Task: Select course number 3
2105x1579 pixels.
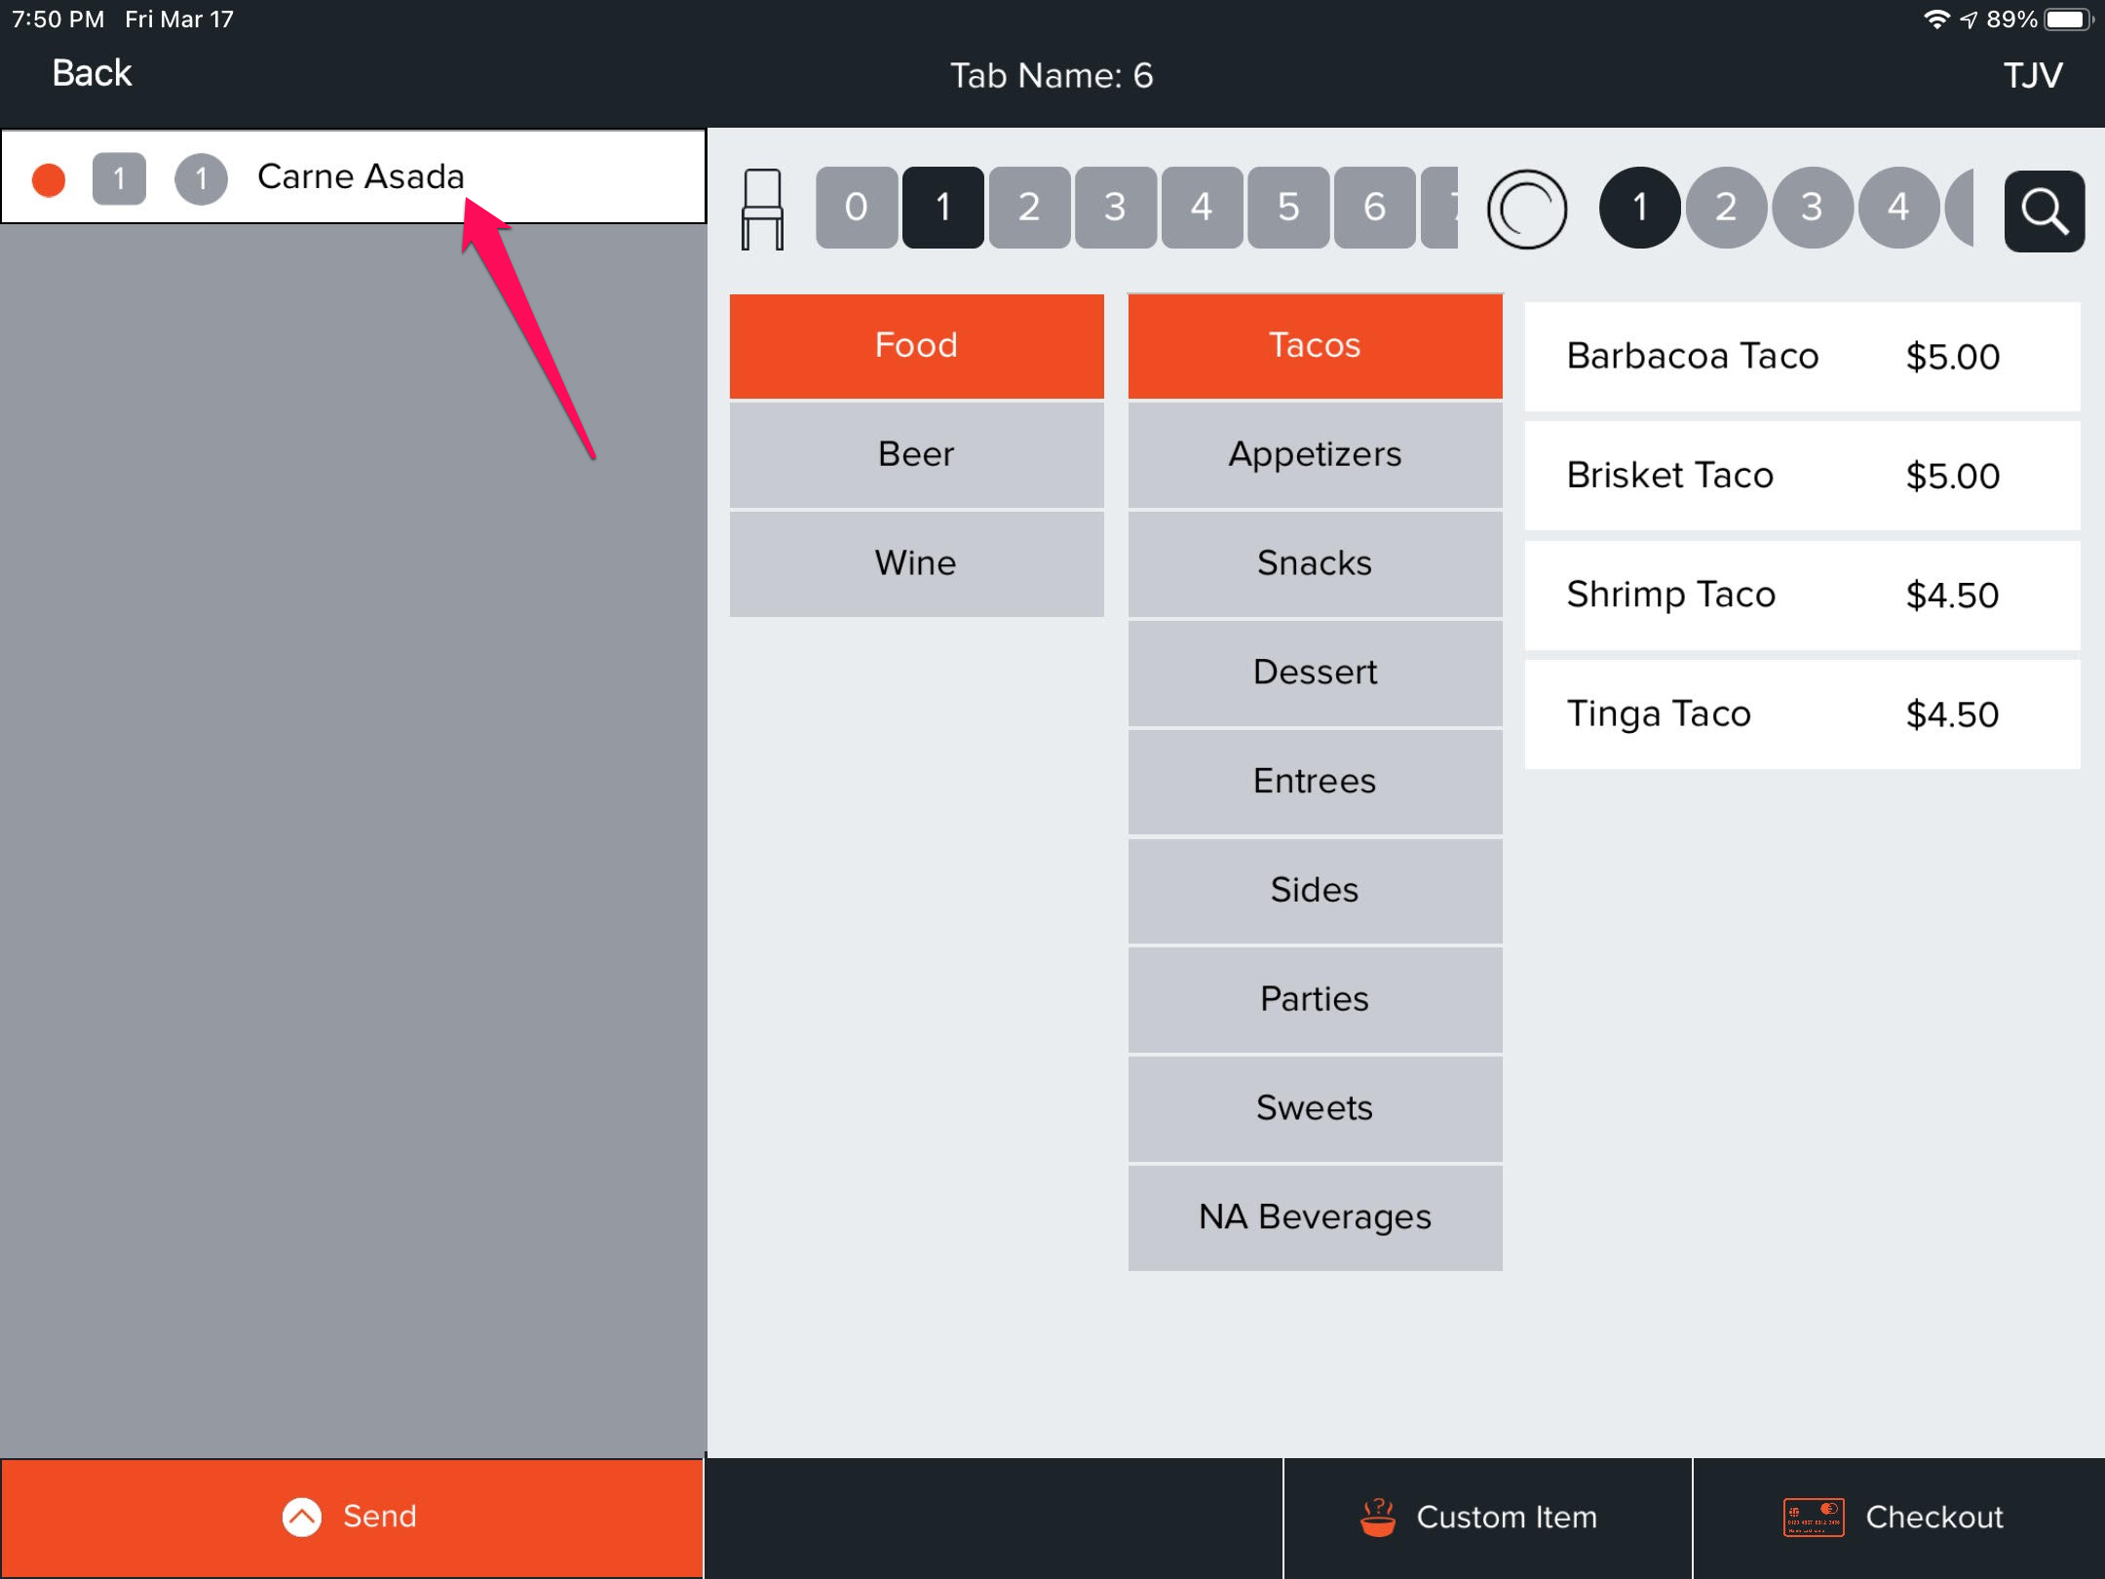Action: click(1812, 208)
